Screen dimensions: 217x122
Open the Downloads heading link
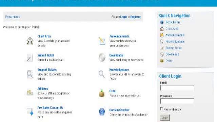tap(116, 55)
